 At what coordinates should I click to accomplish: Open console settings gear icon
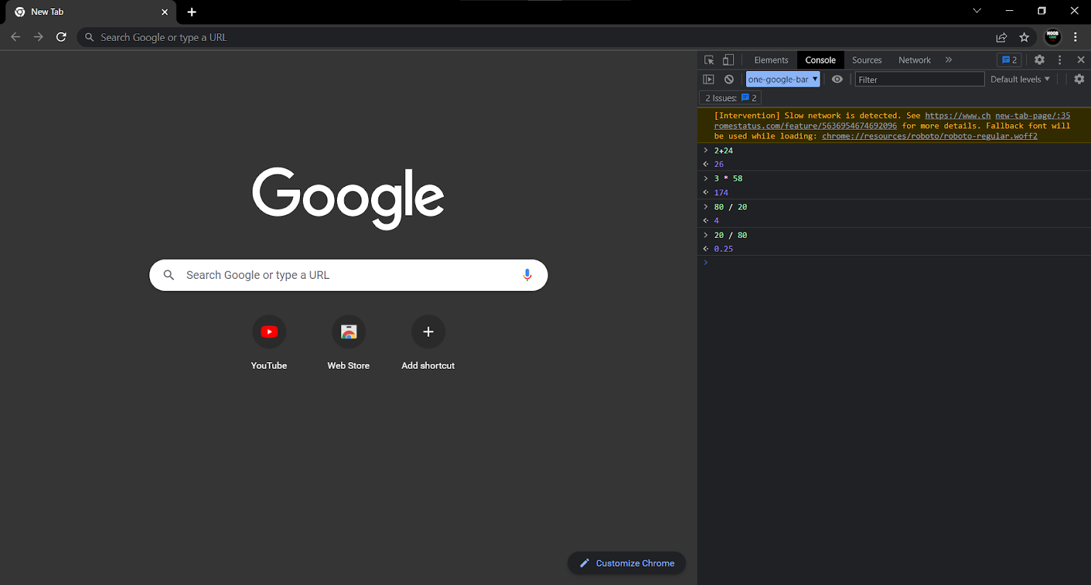coord(1079,79)
